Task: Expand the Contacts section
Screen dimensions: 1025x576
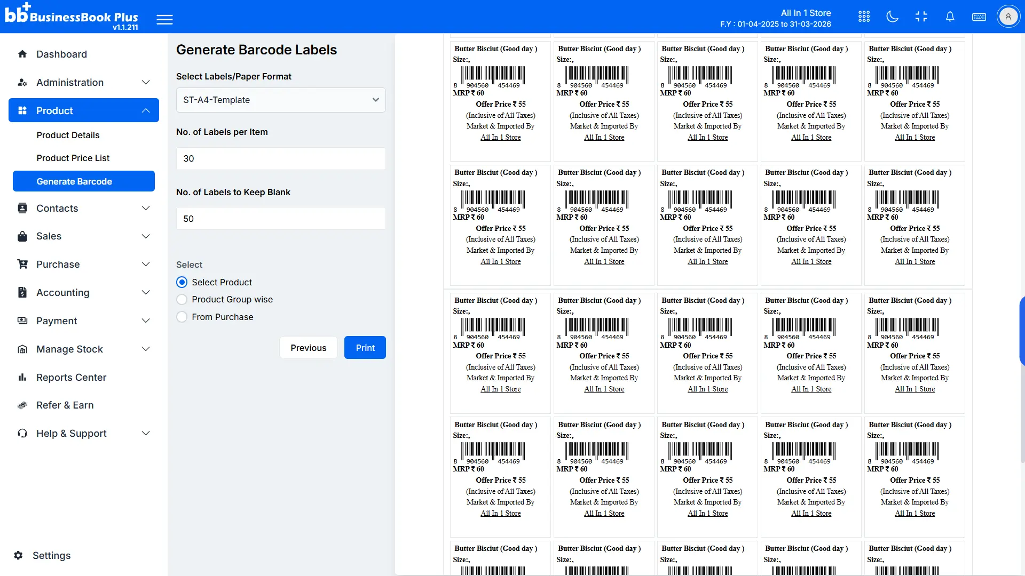Action: pos(83,208)
